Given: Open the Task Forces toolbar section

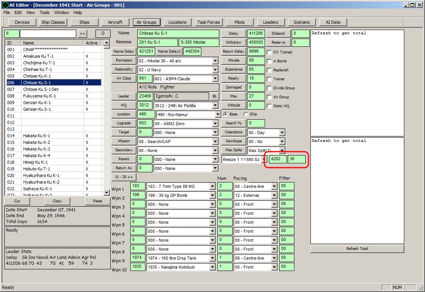Looking at the screenshot, I should 208,22.
